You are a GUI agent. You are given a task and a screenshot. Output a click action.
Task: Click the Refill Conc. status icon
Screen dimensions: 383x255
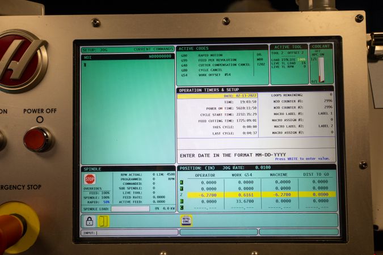186,220
